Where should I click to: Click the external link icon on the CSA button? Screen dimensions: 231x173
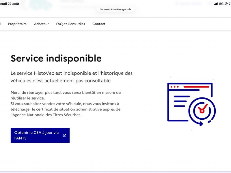point(64,136)
